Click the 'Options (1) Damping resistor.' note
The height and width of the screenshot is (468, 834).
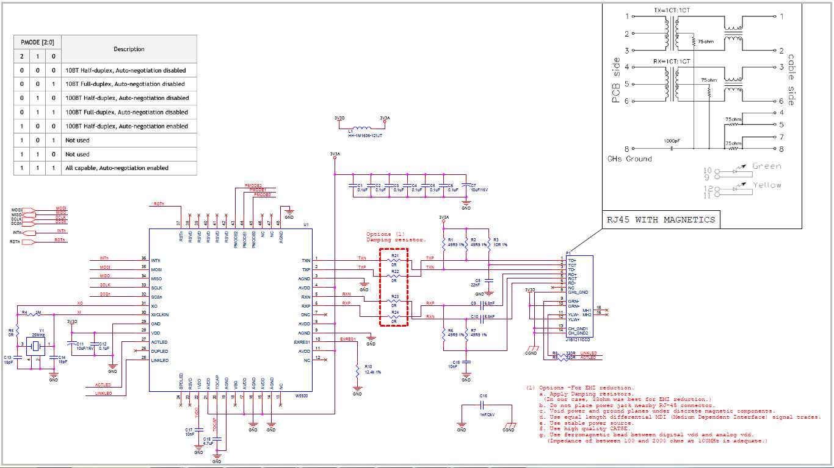(x=396, y=237)
